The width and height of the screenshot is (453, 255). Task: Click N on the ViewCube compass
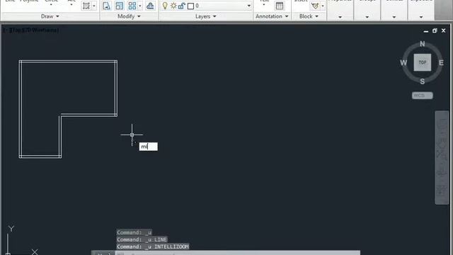click(423, 44)
